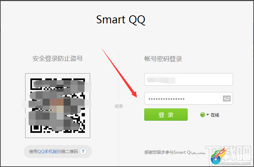Image resolution: width=254 pixels, height=167 pixels.
Task: Click the blurred avatar center of QR code
Action: coord(57,106)
